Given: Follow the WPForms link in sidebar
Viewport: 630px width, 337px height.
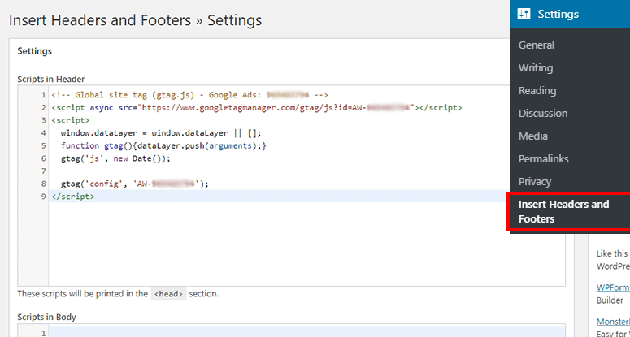Looking at the screenshot, I should coord(613,287).
